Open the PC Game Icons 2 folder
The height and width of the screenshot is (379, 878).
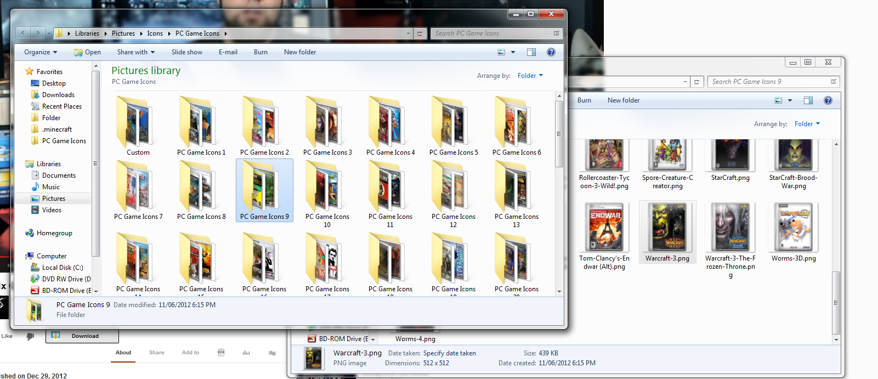click(264, 126)
